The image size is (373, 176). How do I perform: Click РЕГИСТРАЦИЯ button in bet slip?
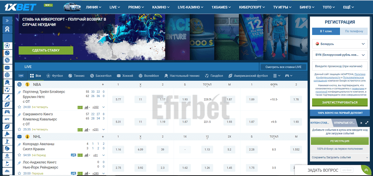click(340, 141)
